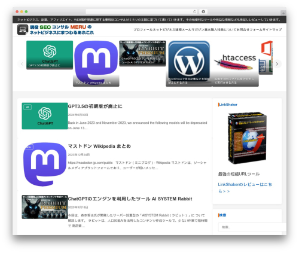Open ChatGPT carousel card
This screenshot has width=299, height=253.
(x=50, y=55)
